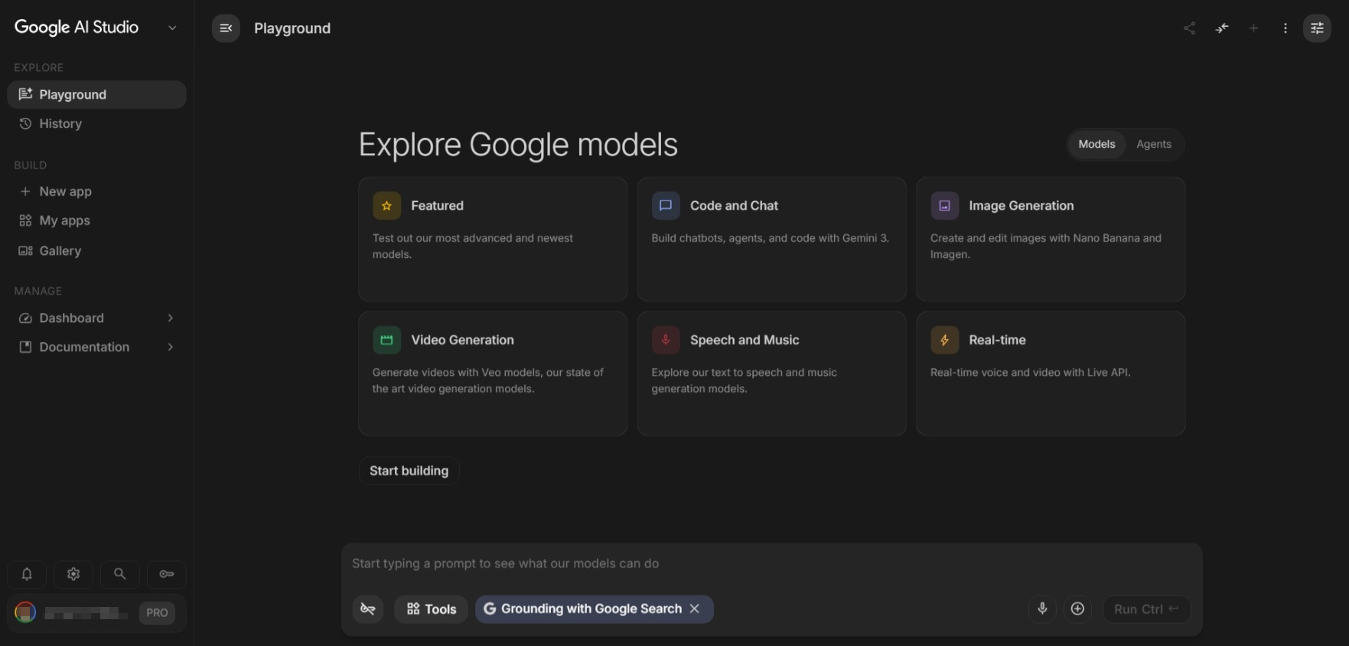Open Gallery in the sidebar
Image resolution: width=1349 pixels, height=646 pixels.
tap(96, 251)
